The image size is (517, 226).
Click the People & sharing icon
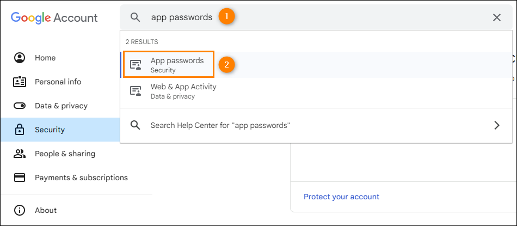coord(20,154)
